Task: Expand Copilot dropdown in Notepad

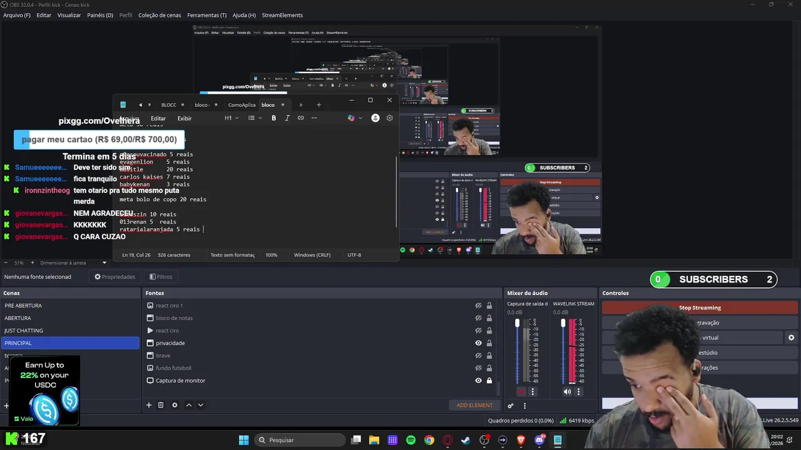Action: point(360,118)
